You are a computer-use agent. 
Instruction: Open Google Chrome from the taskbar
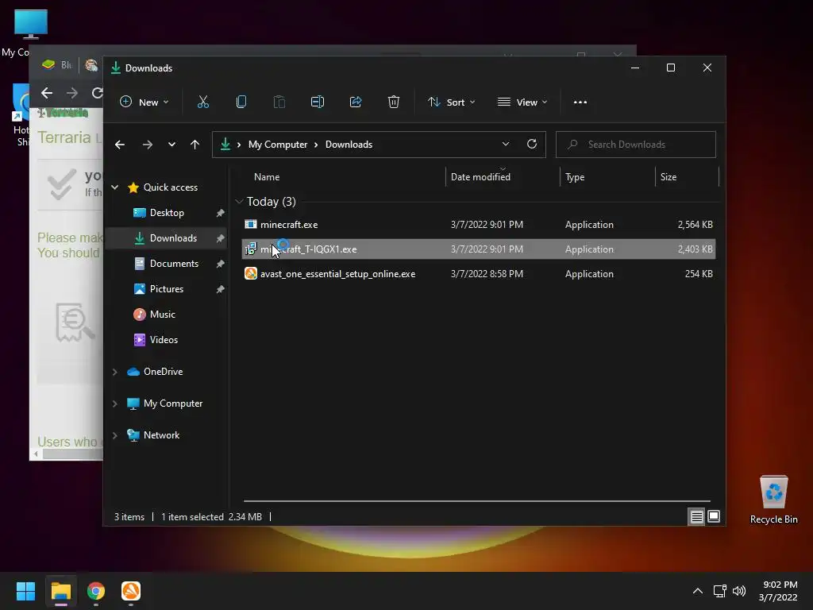click(96, 591)
